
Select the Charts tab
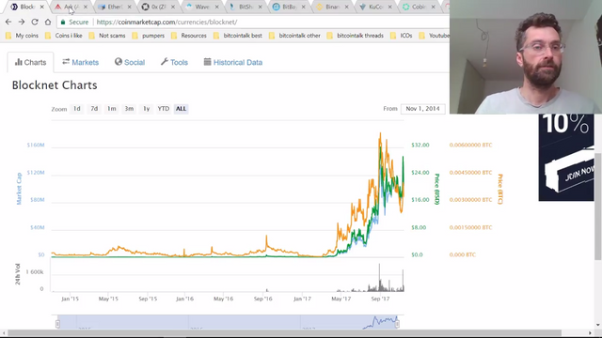pyautogui.click(x=30, y=62)
